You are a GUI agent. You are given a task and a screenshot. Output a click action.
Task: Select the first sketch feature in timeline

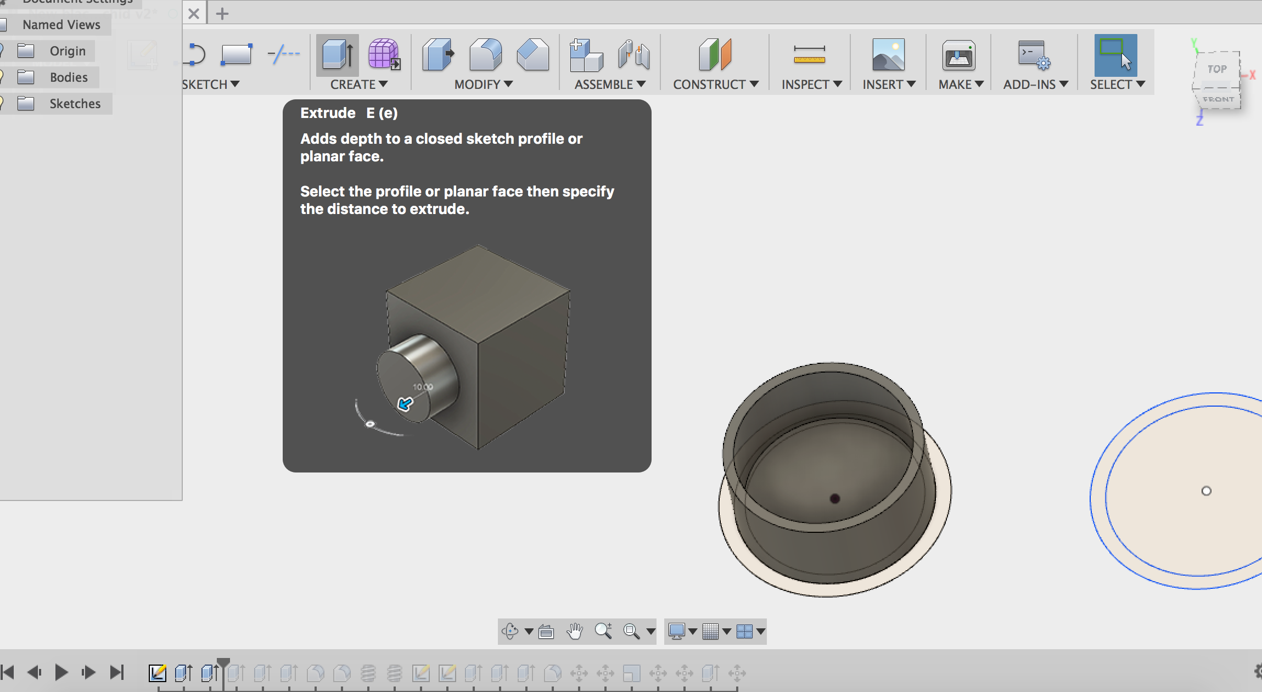click(x=158, y=673)
